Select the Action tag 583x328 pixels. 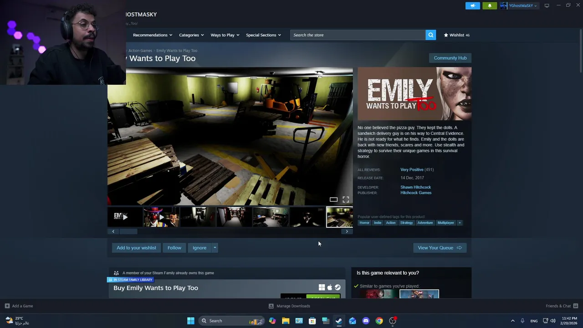point(391,223)
